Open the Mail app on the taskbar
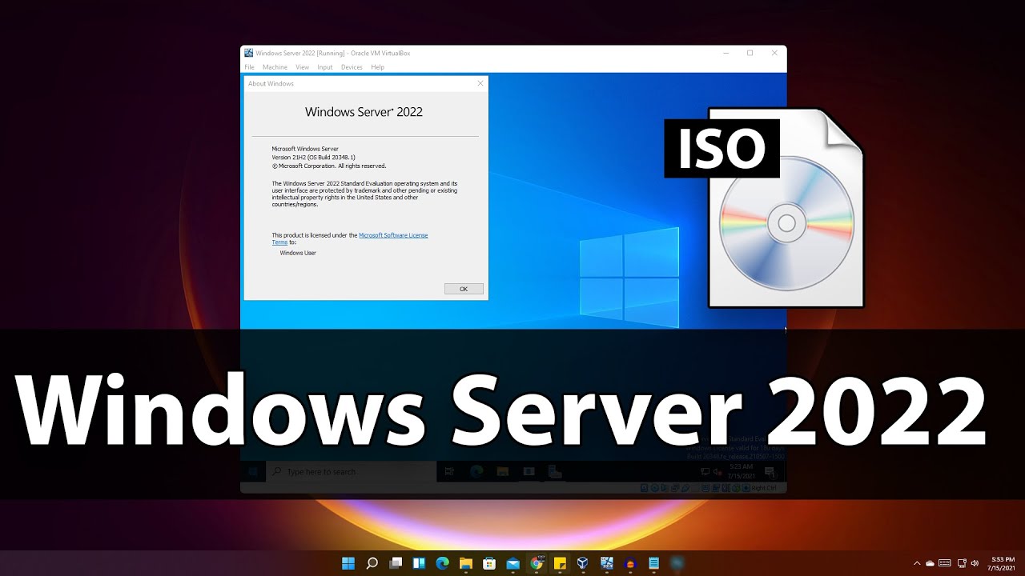Screen dimensions: 1025x576 pos(512,563)
